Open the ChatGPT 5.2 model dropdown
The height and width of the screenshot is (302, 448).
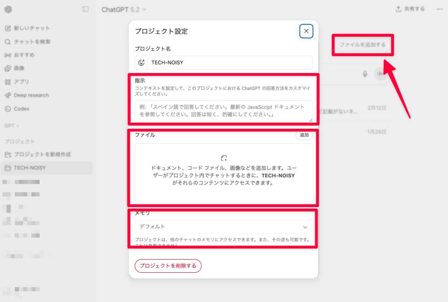click(124, 9)
